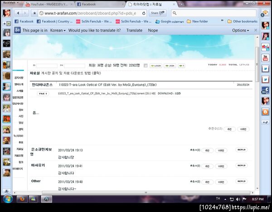Image resolution: width=272 pixels, height=212 pixels.
Task: Click Translate in the translation bar
Action: 135,30
